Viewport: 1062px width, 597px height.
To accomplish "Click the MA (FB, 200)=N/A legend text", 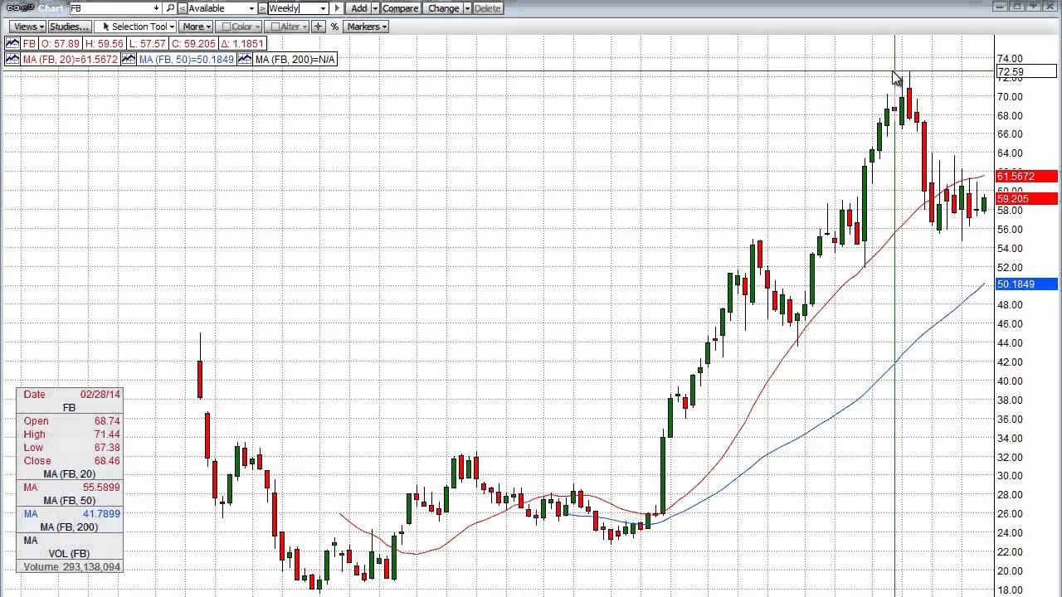I will pyautogui.click(x=295, y=60).
